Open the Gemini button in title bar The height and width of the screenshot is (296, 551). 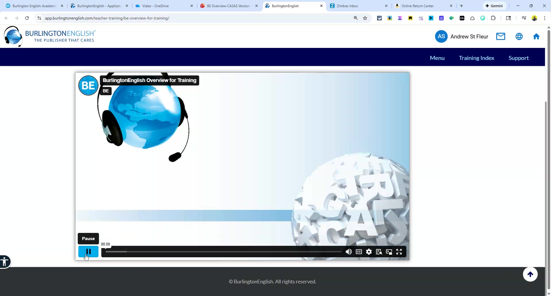(x=494, y=6)
